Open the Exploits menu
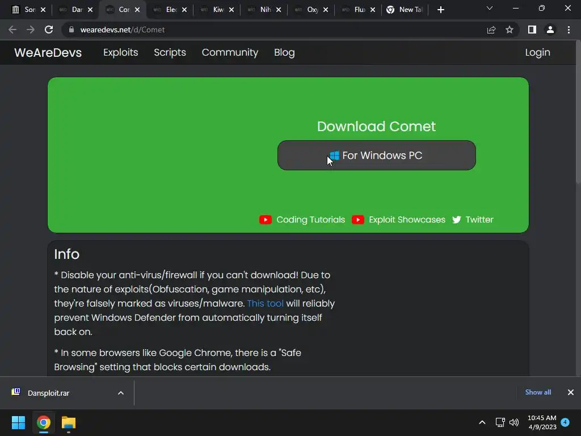 tap(120, 53)
